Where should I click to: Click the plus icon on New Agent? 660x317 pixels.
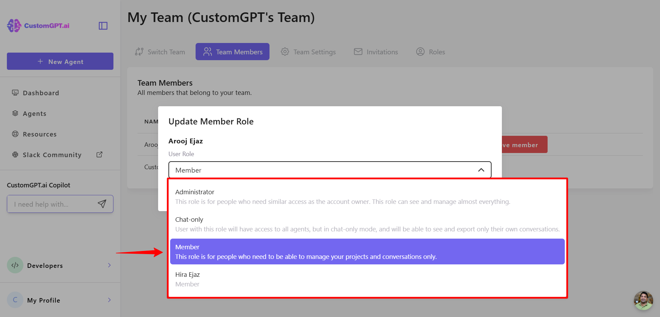[x=40, y=61]
